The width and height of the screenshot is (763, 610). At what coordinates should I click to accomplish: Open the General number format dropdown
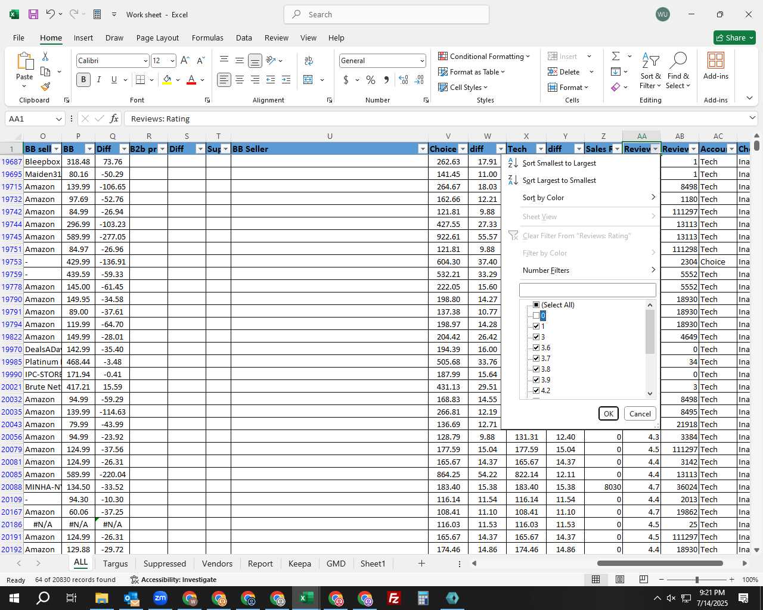[422, 61]
